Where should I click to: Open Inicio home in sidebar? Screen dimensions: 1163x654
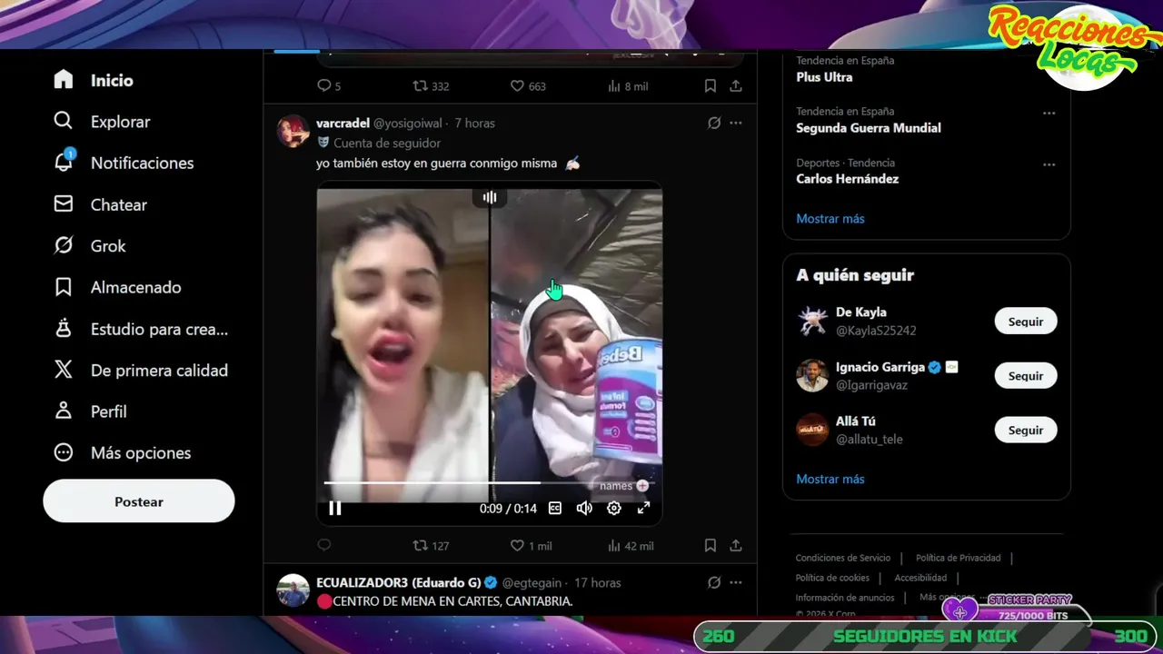pyautogui.click(x=94, y=80)
